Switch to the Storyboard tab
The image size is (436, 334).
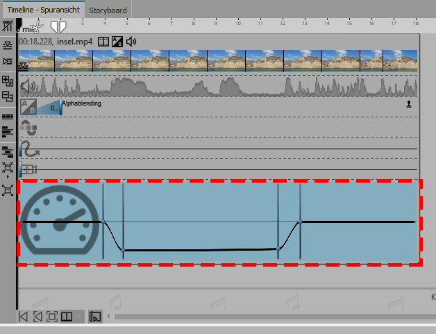click(108, 10)
